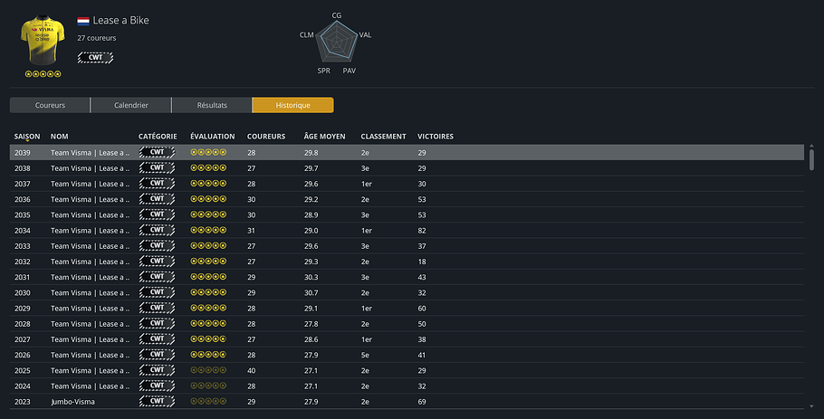824x419 pixels.
Task: Open the Résultats tab
Action: 212,105
